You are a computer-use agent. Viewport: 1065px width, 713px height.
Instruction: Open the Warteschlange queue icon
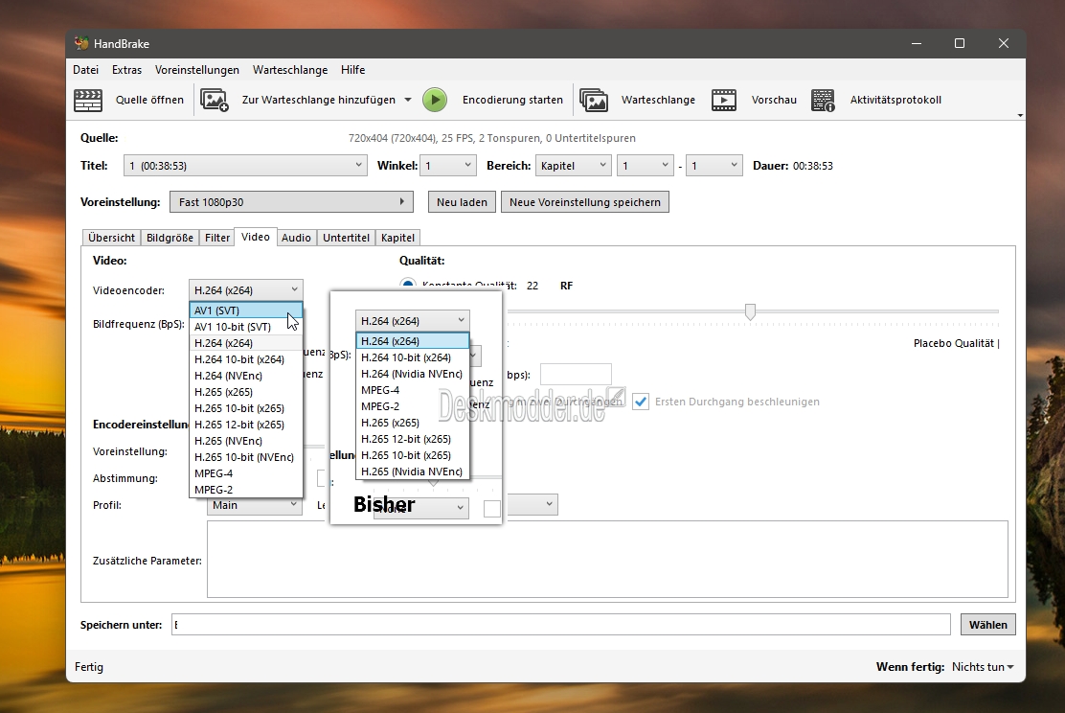point(594,100)
